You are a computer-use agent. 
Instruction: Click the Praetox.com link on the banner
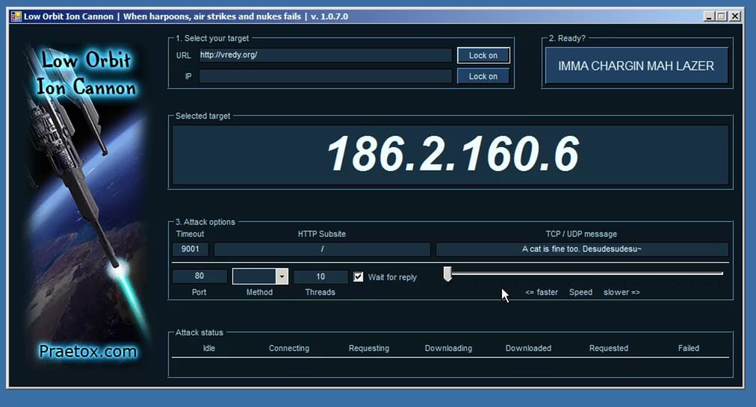[87, 351]
